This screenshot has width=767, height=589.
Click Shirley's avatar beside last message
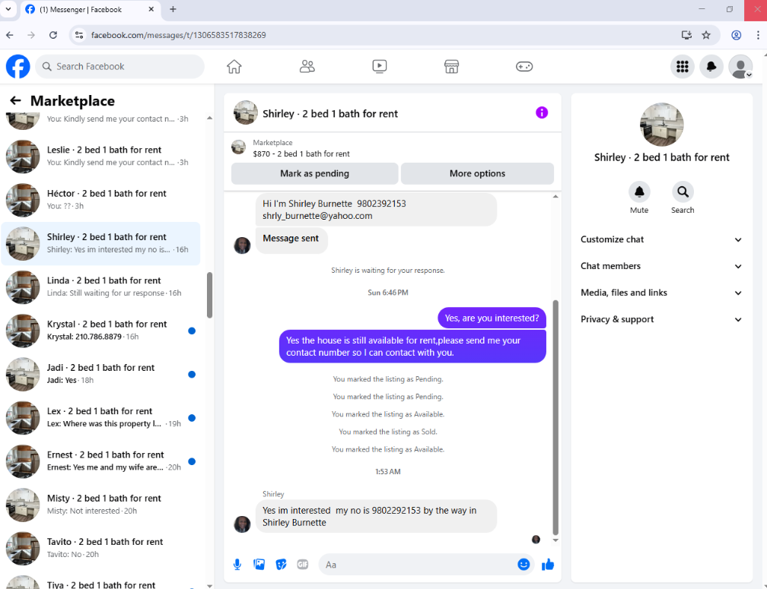[242, 524]
